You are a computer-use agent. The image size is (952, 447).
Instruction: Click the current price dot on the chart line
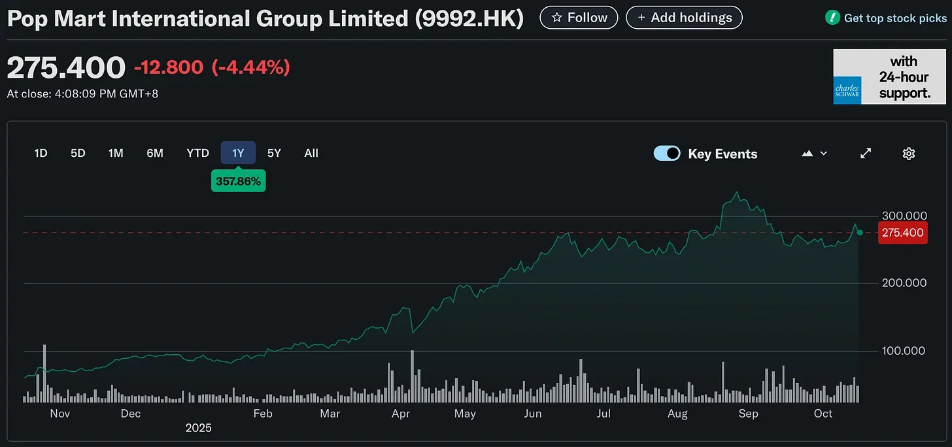860,233
